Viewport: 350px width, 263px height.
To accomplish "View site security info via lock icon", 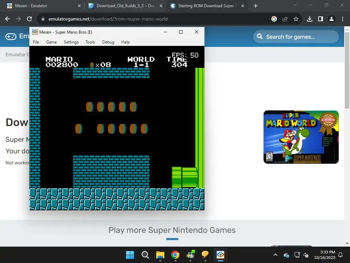I will 43,19.
